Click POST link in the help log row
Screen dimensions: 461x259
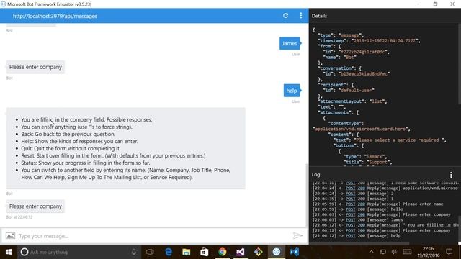(x=350, y=236)
